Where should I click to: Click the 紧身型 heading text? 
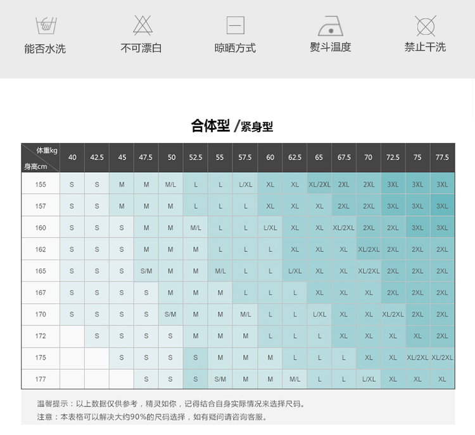click(x=257, y=127)
